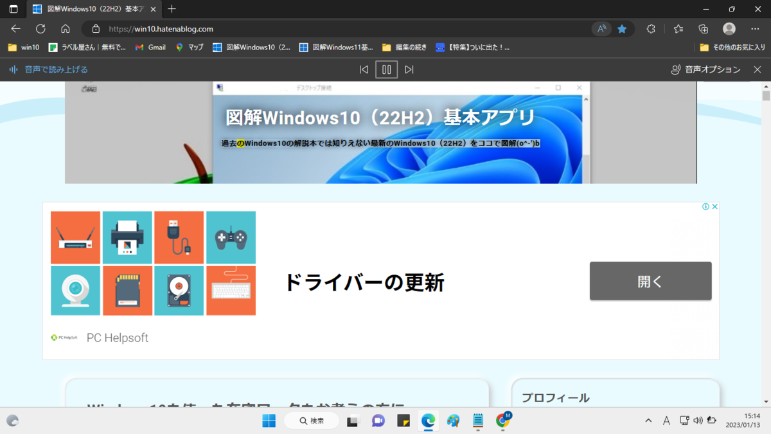This screenshot has height=434, width=771.
Task: Open Sticky Notes from the taskbar
Action: click(x=403, y=420)
